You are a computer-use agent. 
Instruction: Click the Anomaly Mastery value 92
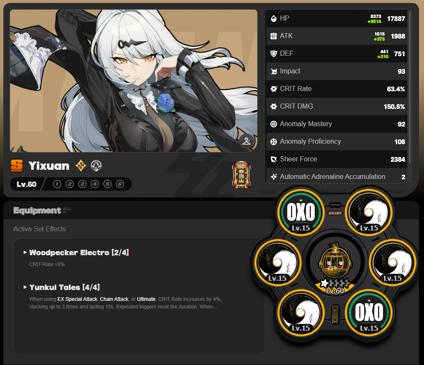401,124
